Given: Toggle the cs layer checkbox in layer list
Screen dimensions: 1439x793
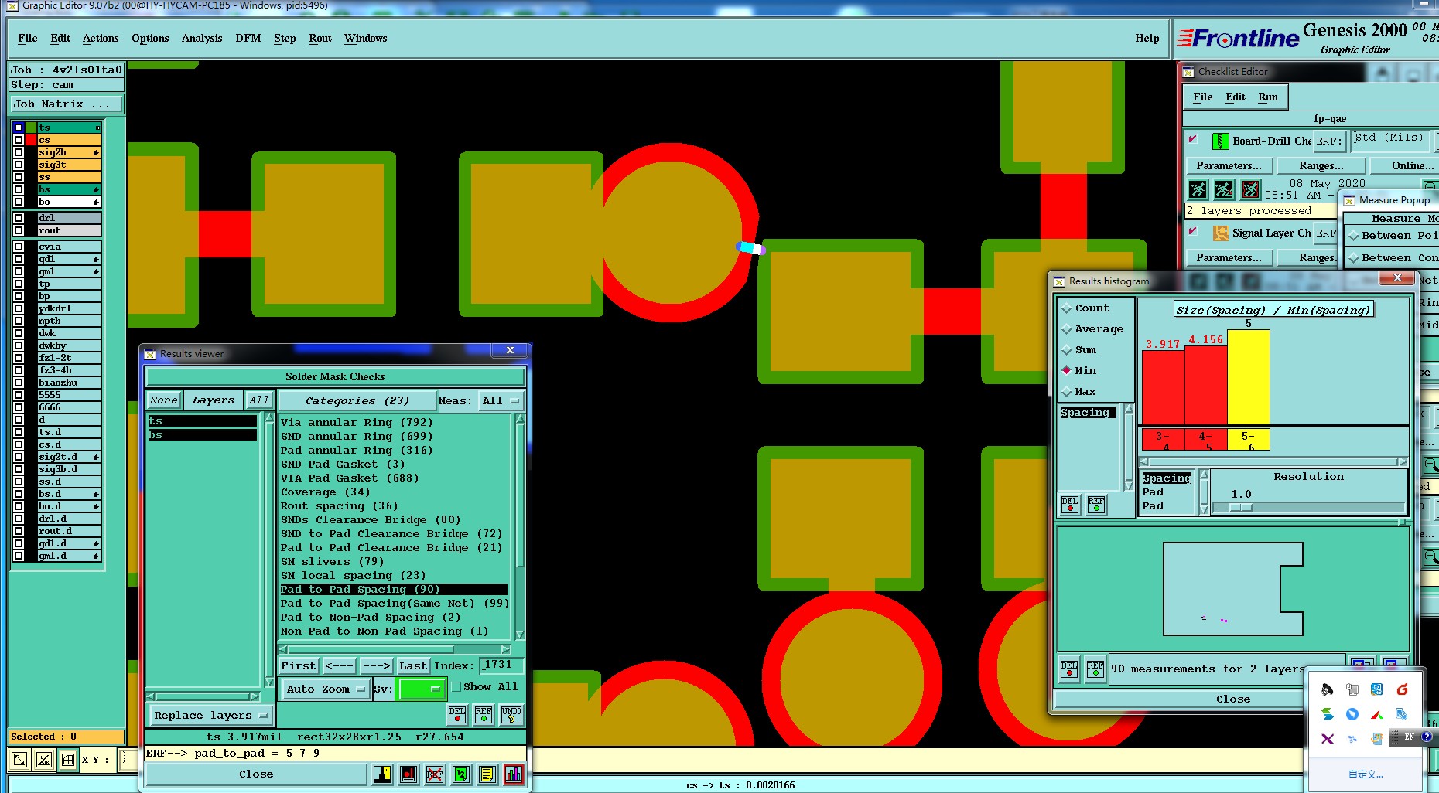Looking at the screenshot, I should pyautogui.click(x=19, y=140).
